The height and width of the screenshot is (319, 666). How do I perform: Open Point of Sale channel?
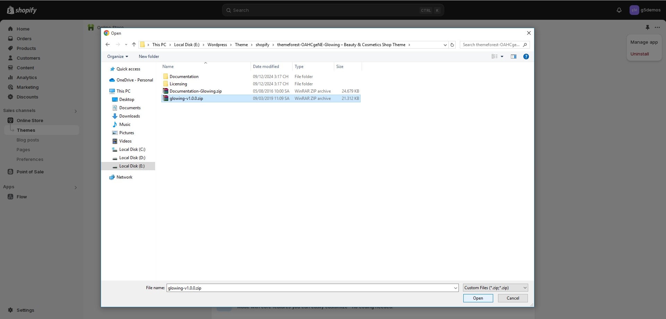click(x=30, y=172)
